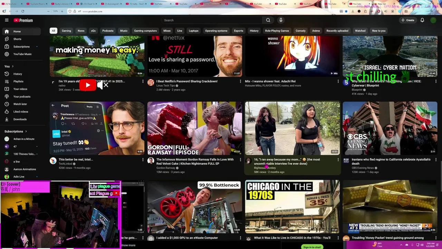Click the title "Linus Tech Tips" channel name
This screenshot has width=442, height=249.
(166, 86)
